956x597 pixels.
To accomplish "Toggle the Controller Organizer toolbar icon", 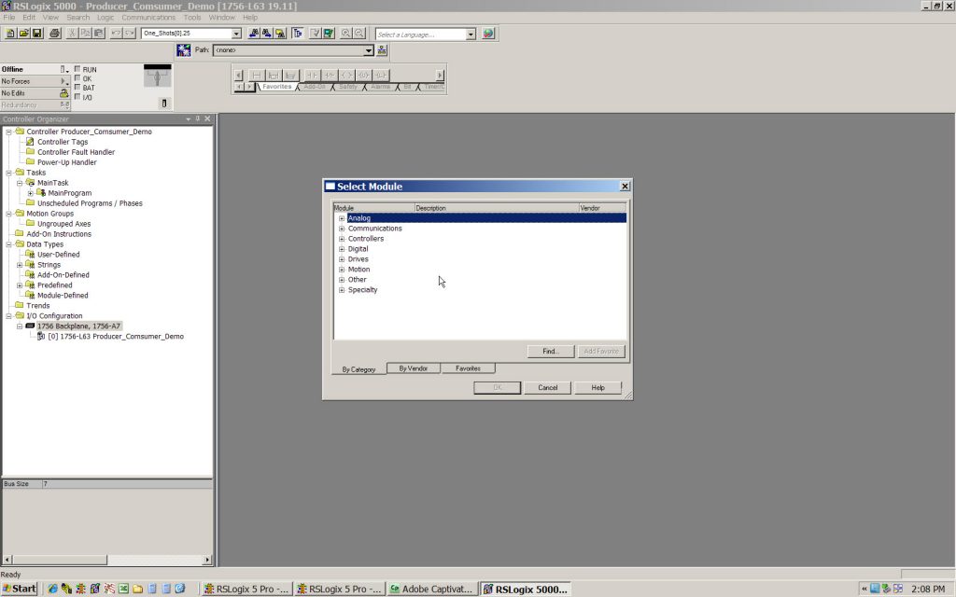I will pos(298,33).
